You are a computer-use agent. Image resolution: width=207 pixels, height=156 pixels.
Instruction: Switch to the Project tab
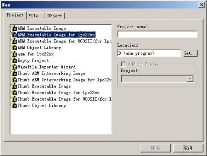[15, 15]
